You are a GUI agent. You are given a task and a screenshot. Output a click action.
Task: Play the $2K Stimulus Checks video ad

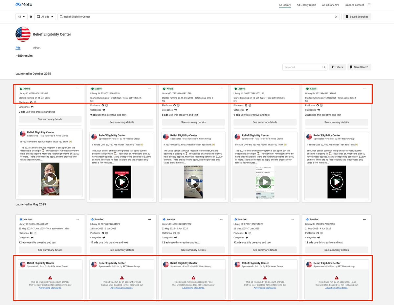[x=337, y=182]
